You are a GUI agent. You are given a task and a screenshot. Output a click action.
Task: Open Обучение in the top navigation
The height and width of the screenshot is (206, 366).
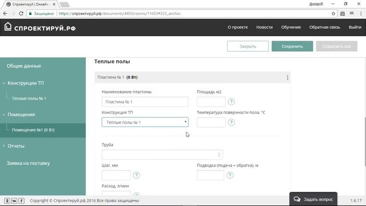tap(291, 27)
